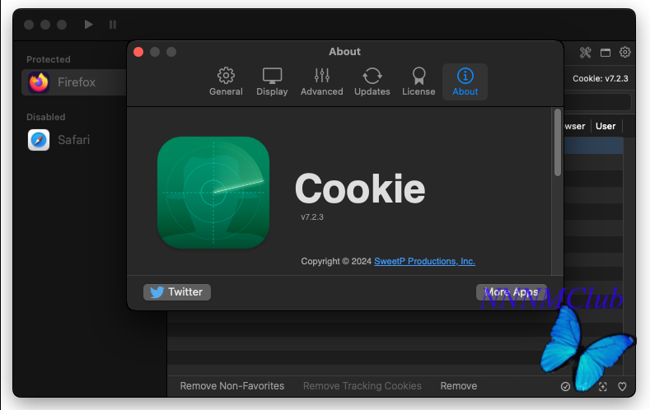The height and width of the screenshot is (410, 650).
Task: Select the About info tab
Action: click(465, 82)
